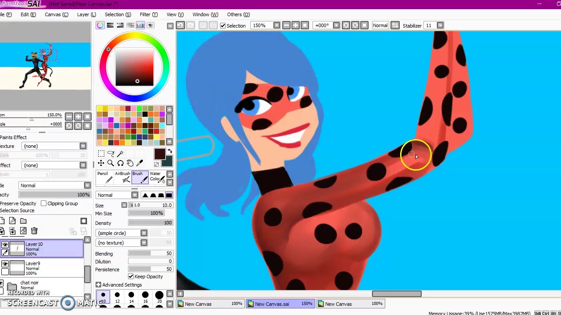This screenshot has height=315, width=561.
Task: Click the Undo arrow in the toolbar
Action: click(180, 25)
